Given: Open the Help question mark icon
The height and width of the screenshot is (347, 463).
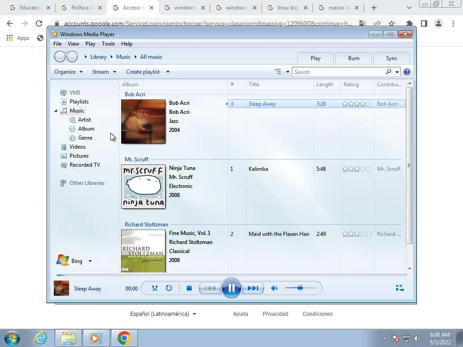Looking at the screenshot, I should pyautogui.click(x=406, y=72).
